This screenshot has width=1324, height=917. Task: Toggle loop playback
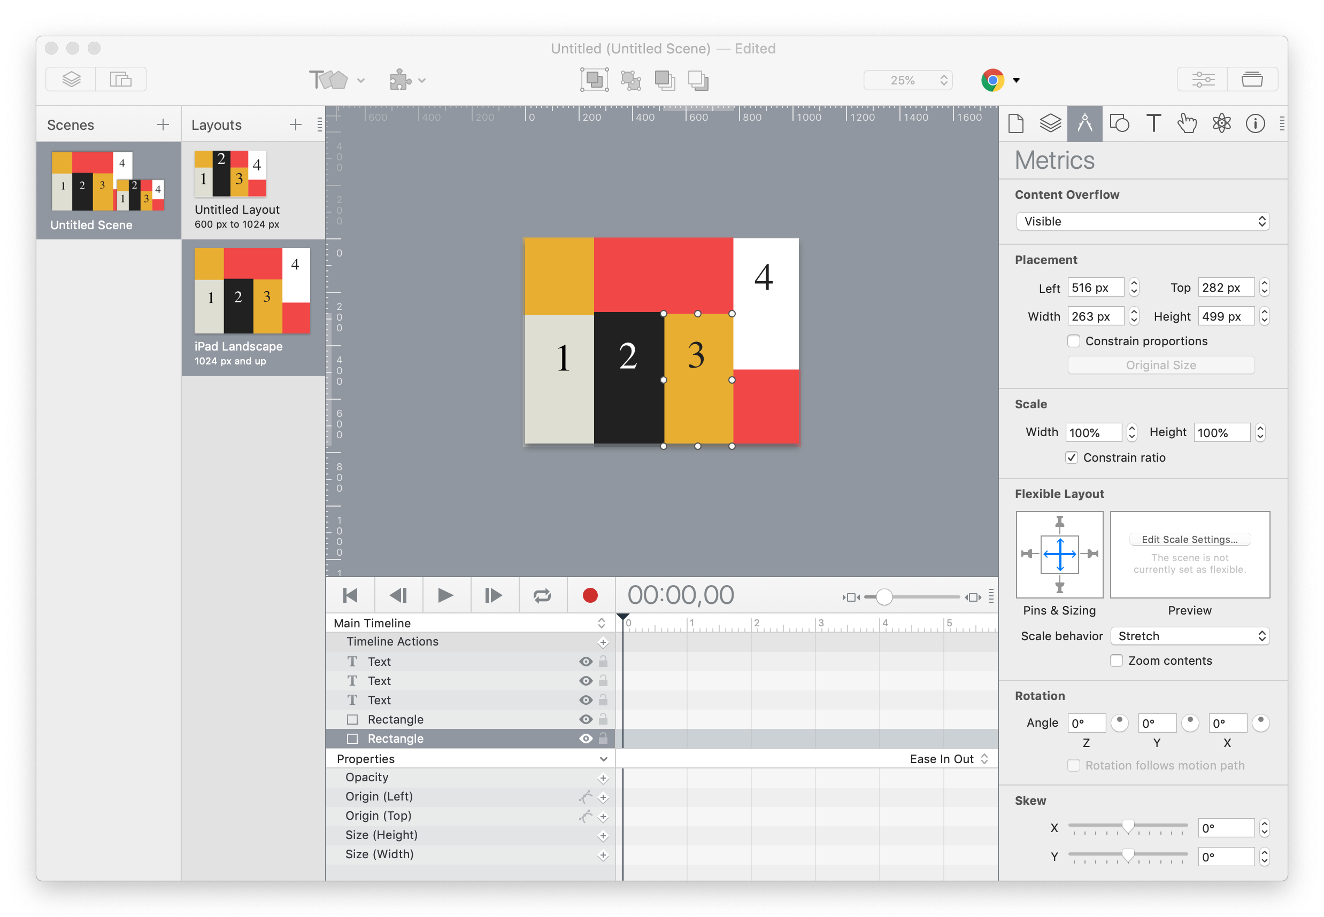(x=542, y=595)
